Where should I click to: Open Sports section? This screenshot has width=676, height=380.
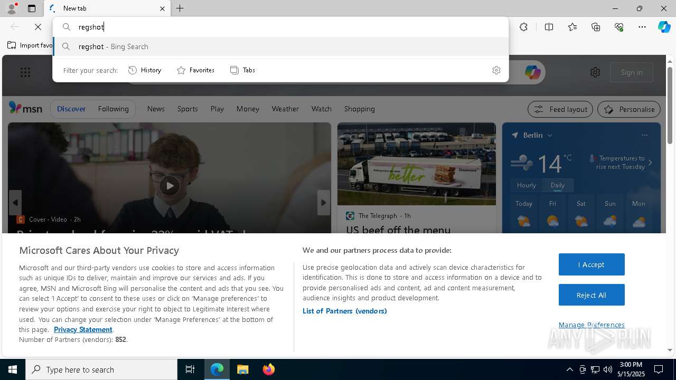pyautogui.click(x=187, y=109)
